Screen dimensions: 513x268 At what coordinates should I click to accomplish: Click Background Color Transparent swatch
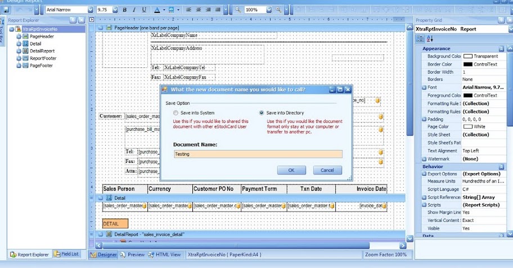468,56
